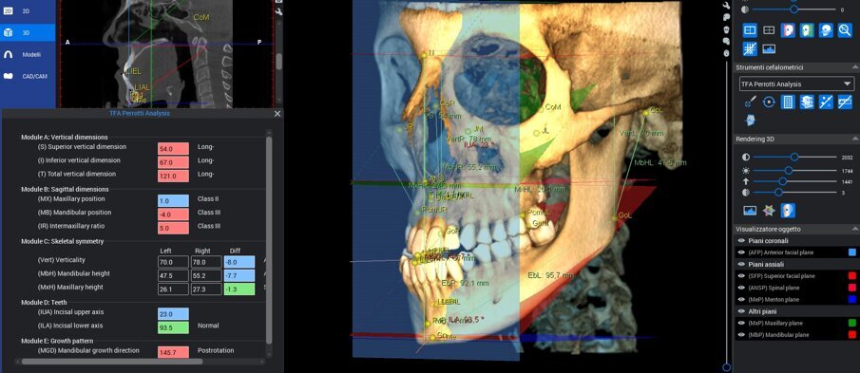Hide the (MxP) Maxillary plane
The height and width of the screenshot is (373, 860).
pos(741,323)
